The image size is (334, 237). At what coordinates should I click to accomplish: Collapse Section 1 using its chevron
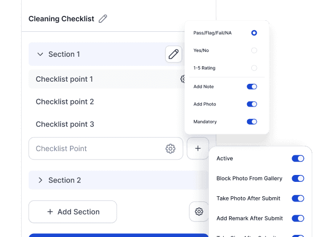40,54
